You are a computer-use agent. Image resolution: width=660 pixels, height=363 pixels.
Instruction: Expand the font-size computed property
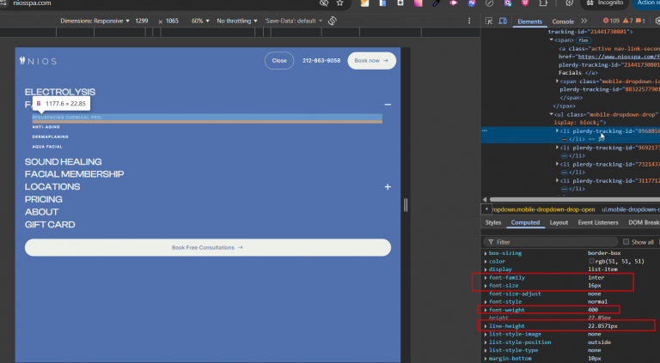point(486,286)
